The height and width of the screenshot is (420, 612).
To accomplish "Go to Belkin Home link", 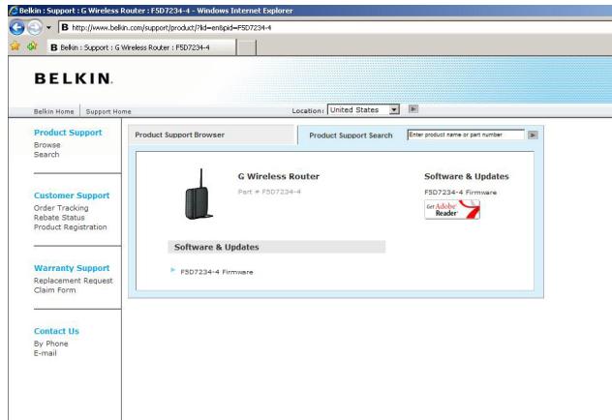I will [53, 111].
